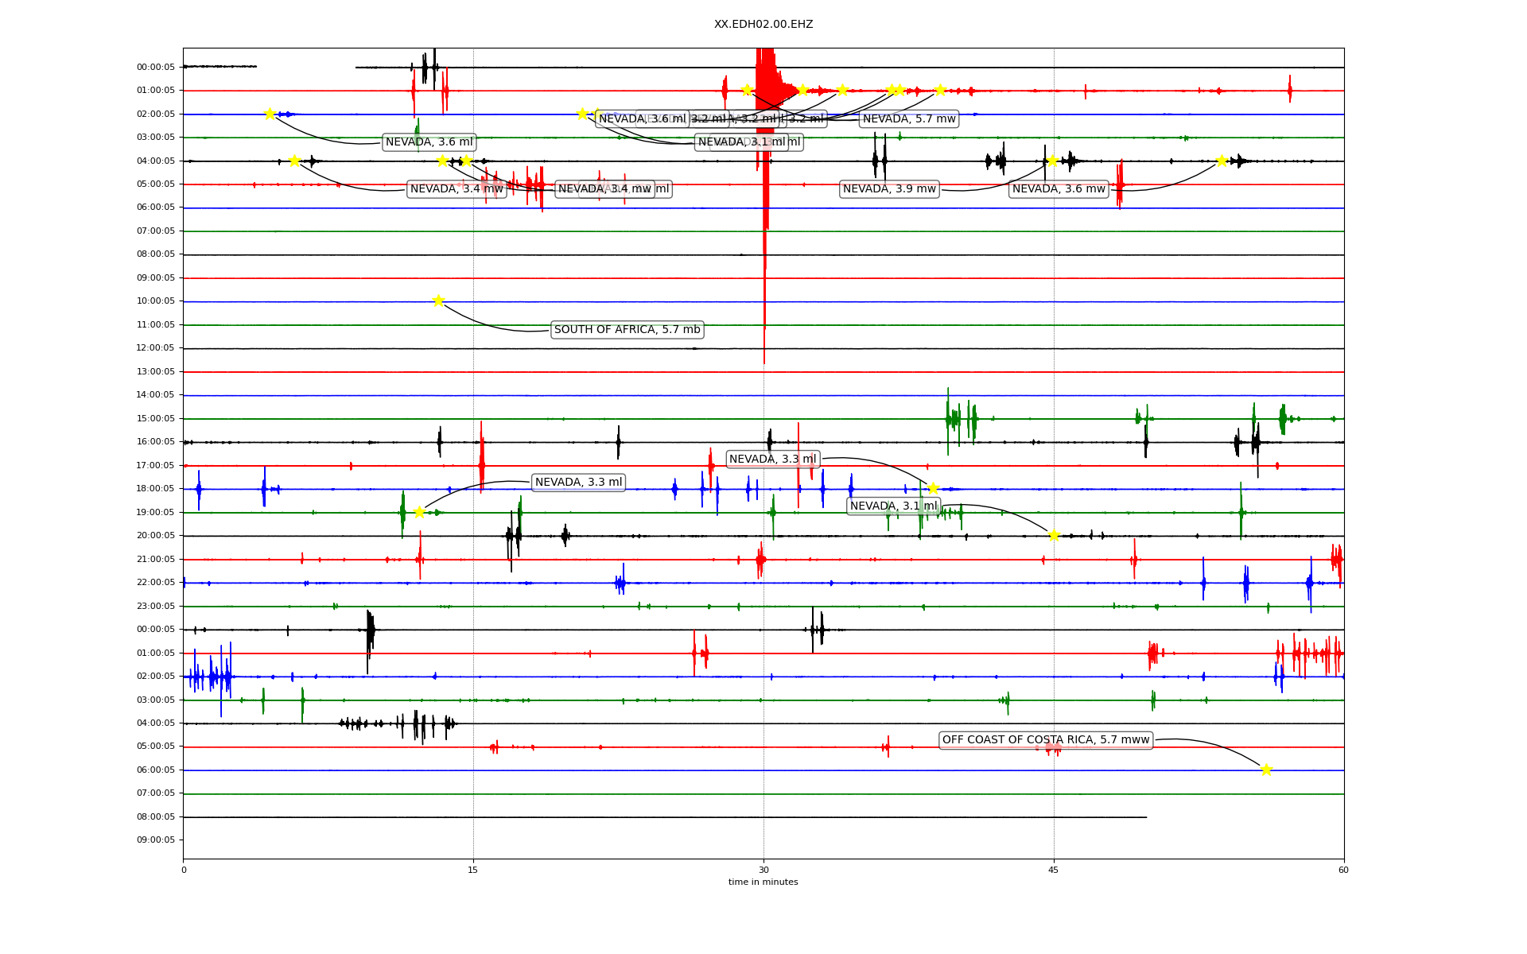Click the Costa Rica earthquake star marker

coord(1266,770)
